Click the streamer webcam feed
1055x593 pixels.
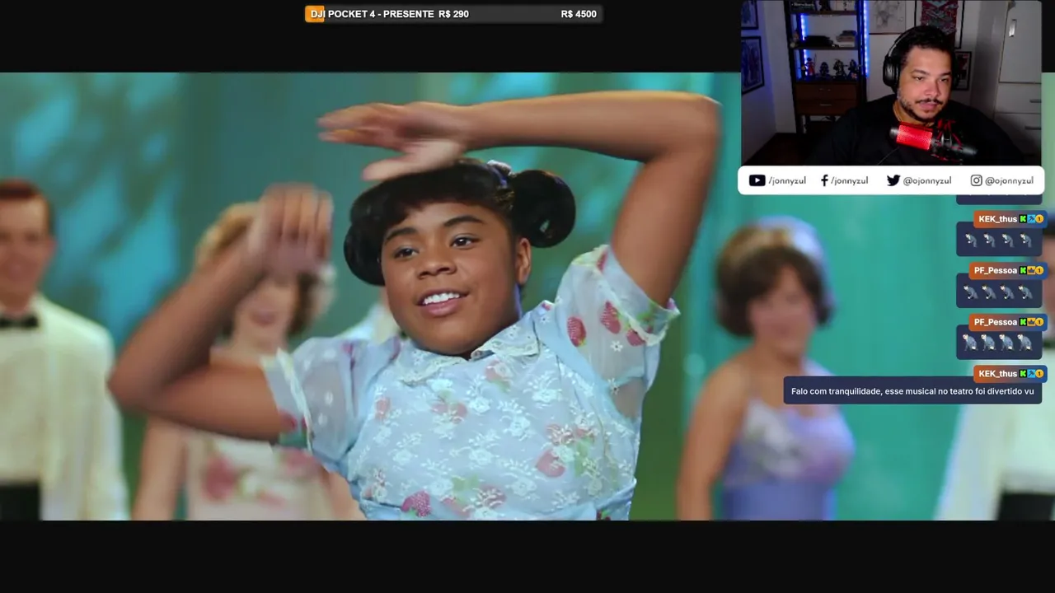pyautogui.click(x=891, y=83)
